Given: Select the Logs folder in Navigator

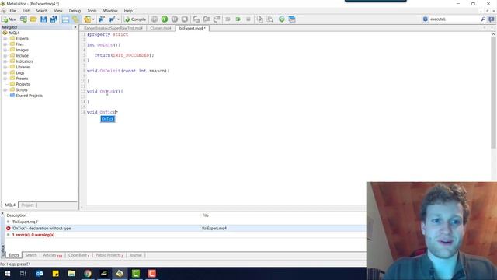Looking at the screenshot, I should coord(19,72).
